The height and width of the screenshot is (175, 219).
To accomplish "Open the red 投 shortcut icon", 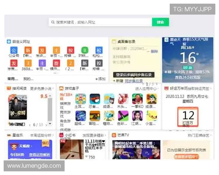I will [x=70, y=50].
